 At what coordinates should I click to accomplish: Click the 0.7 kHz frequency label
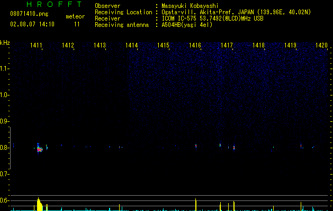[x=4, y=174]
